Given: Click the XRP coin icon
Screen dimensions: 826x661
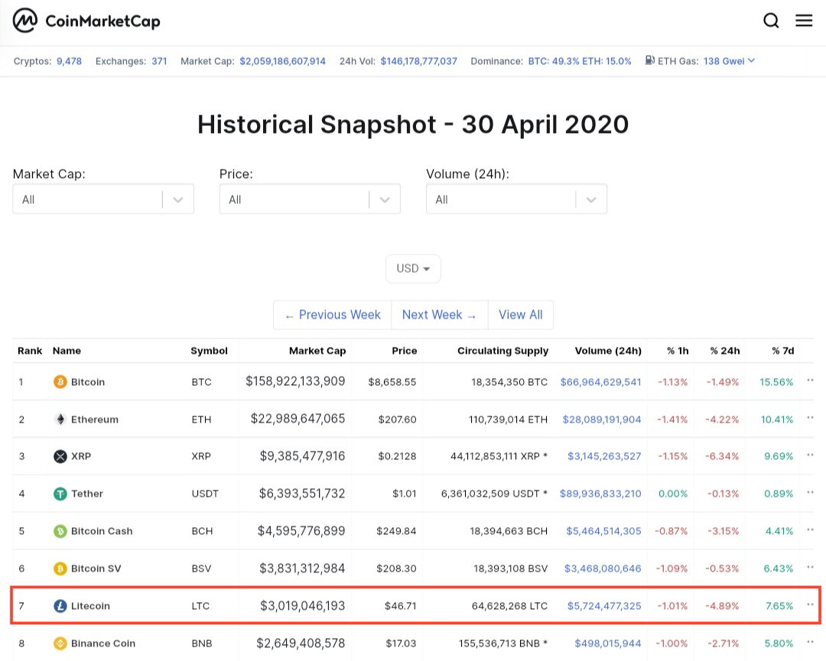Looking at the screenshot, I should click(60, 456).
